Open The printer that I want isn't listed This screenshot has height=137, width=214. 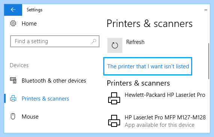coord(148,66)
